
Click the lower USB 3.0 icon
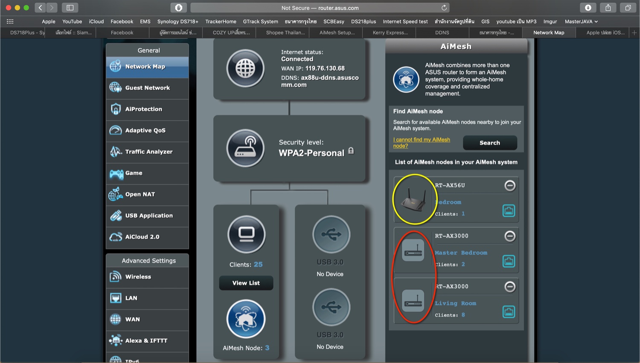click(331, 307)
